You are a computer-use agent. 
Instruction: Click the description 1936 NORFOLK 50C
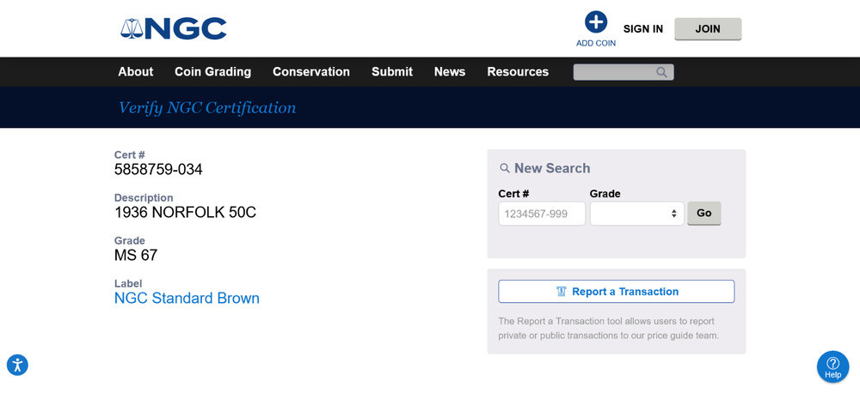click(185, 212)
